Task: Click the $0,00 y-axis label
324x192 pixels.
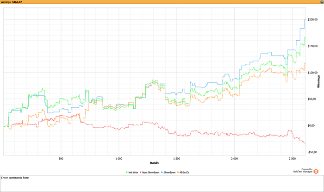Action: pos(310,125)
